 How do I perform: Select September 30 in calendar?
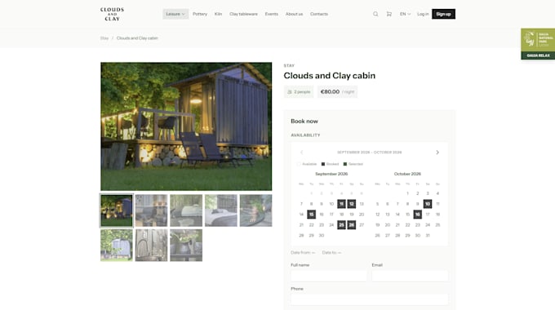point(322,235)
